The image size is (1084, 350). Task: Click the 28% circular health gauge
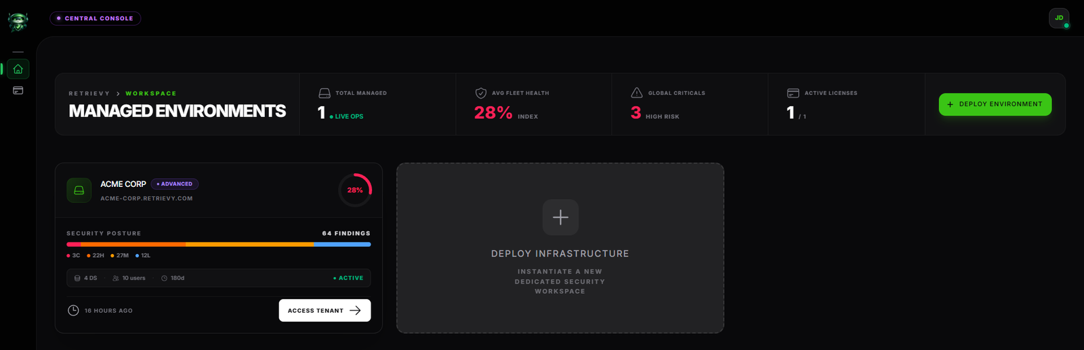click(355, 190)
